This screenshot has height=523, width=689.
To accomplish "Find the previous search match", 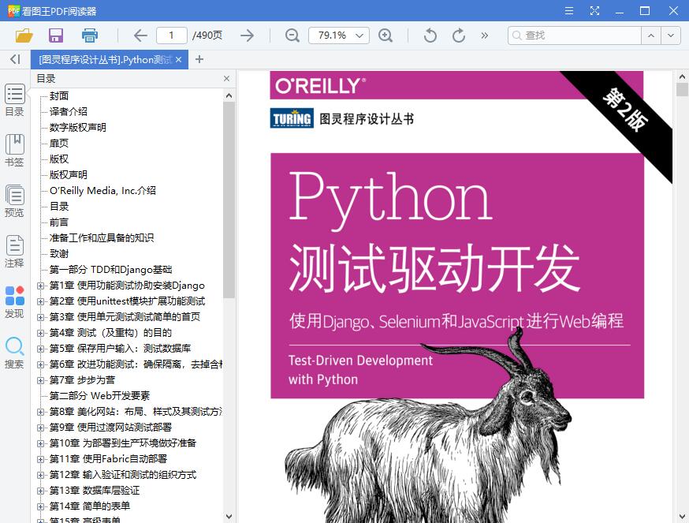I will click(x=651, y=35).
